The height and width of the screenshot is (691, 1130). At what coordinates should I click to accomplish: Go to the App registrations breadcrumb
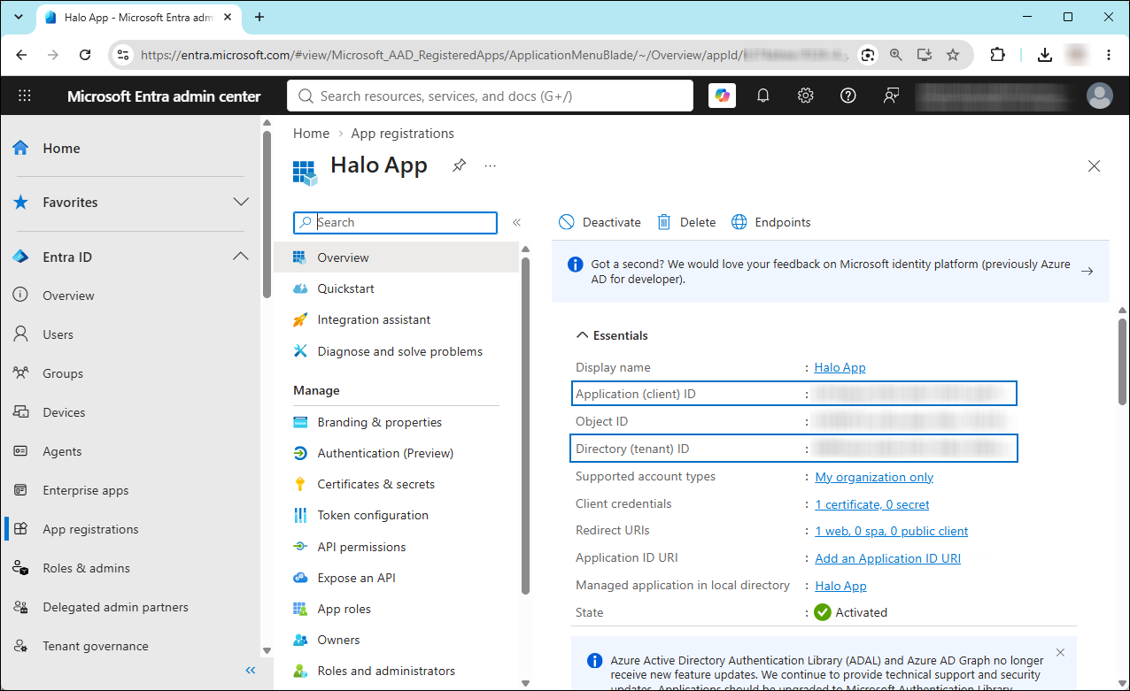pyautogui.click(x=403, y=134)
